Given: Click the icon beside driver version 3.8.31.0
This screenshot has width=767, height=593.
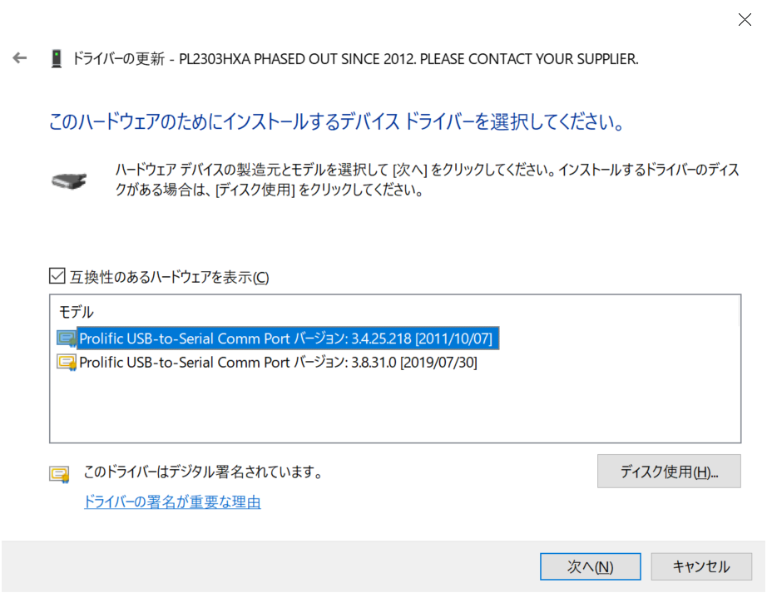Looking at the screenshot, I should click(x=65, y=362).
